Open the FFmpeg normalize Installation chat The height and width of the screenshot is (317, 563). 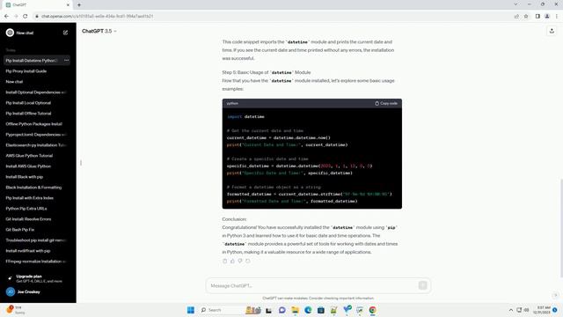pos(37,262)
